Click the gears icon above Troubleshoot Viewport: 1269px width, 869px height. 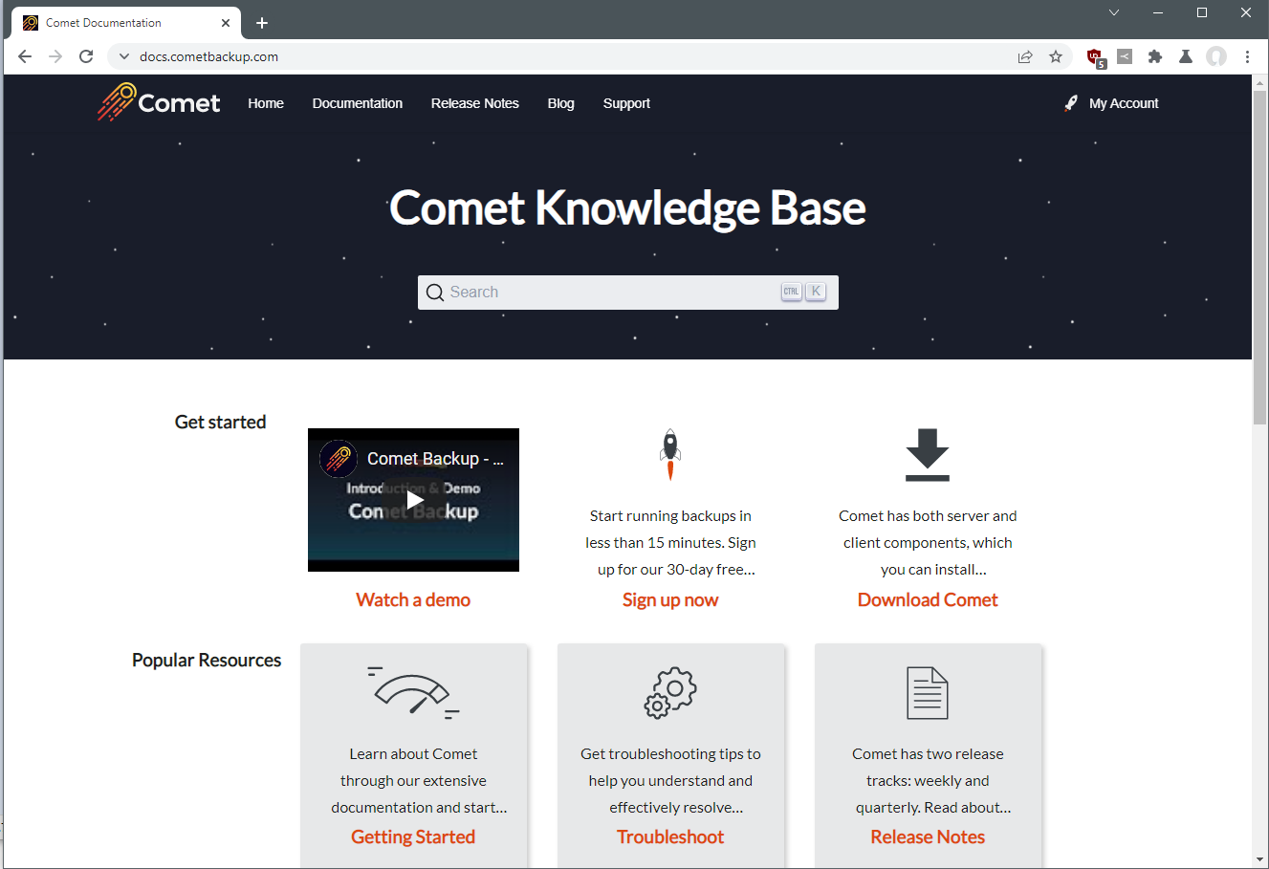(670, 692)
